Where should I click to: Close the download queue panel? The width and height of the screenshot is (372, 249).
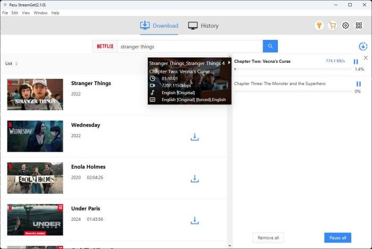[366, 58]
